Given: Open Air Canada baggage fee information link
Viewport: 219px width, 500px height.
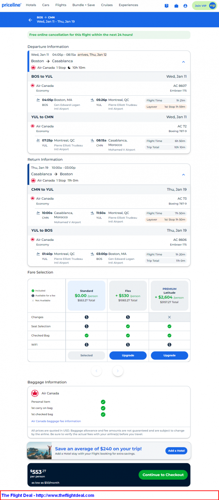Looking at the screenshot, I should 56,421.
